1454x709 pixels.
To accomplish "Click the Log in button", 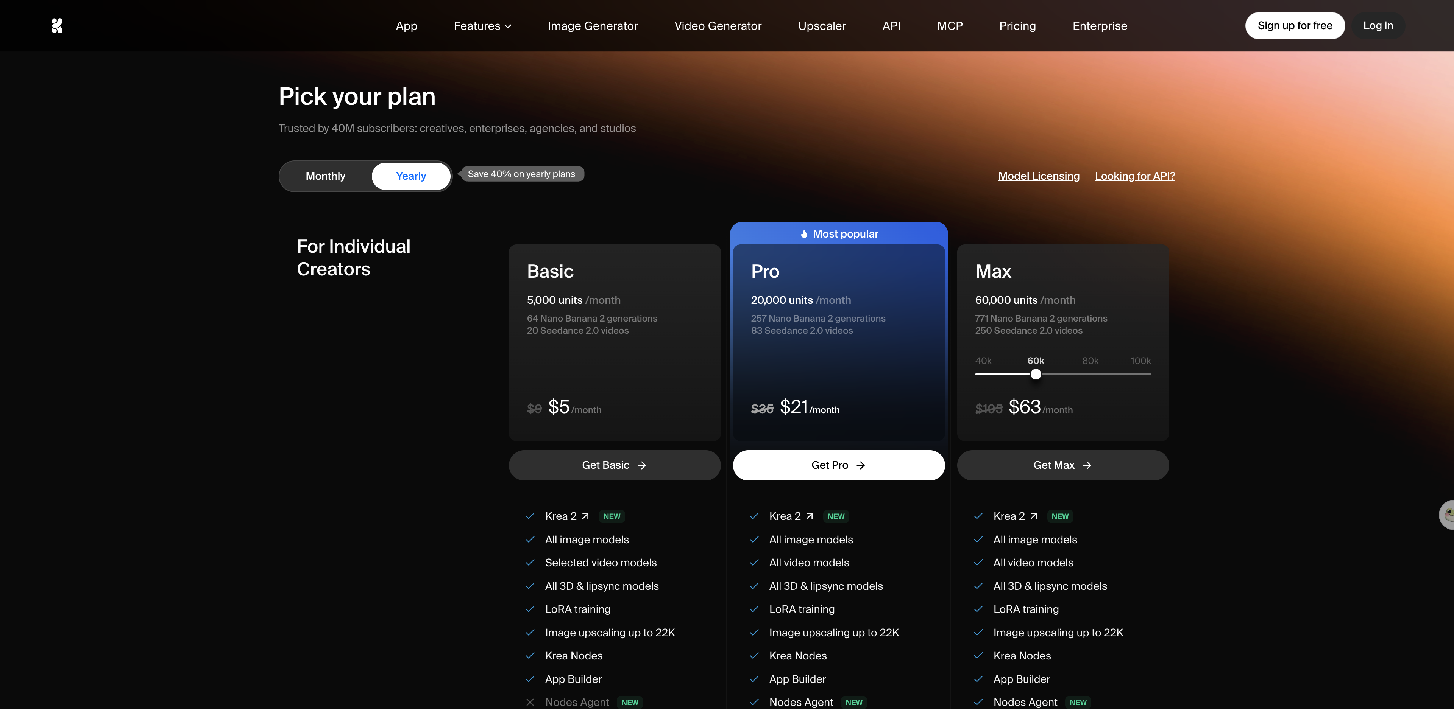I will pos(1378,25).
